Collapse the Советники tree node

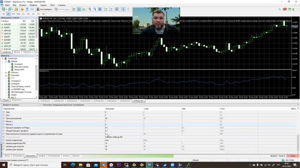(x=3, y=58)
